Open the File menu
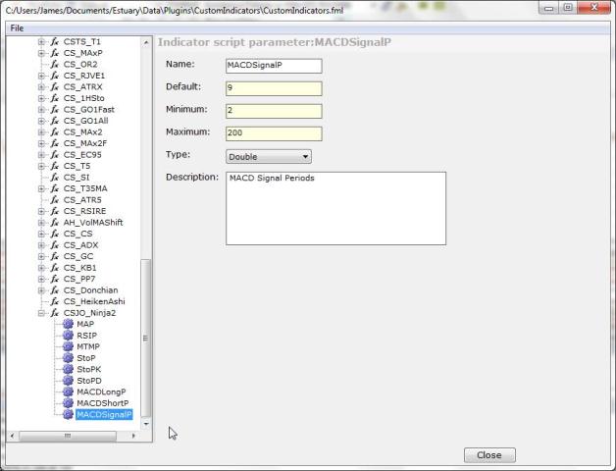Screen dimensions: 616x471 (x=17, y=28)
